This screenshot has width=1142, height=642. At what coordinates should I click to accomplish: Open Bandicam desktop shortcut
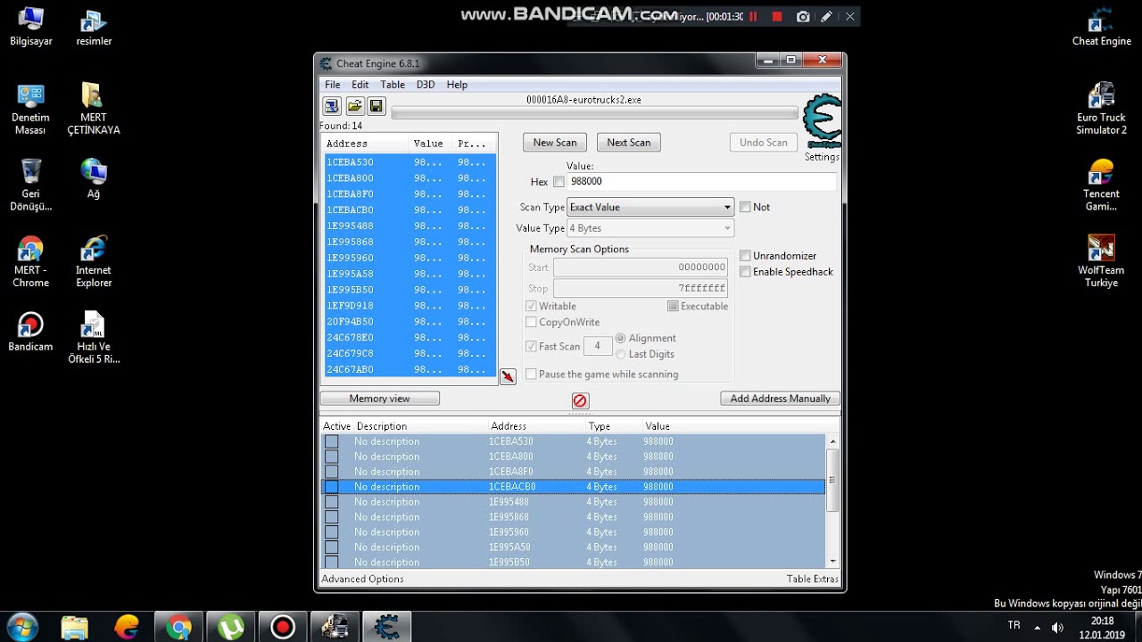pos(30,332)
